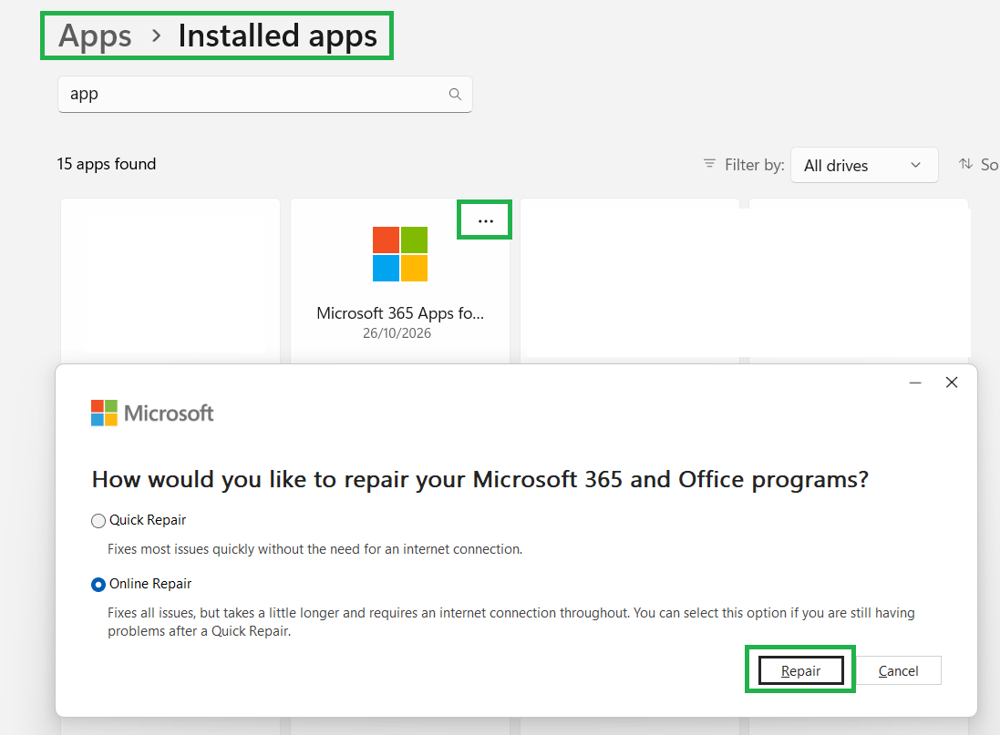Click the Sort arrows icon beside Filter
The width and height of the screenshot is (1000, 735).
[x=965, y=164]
